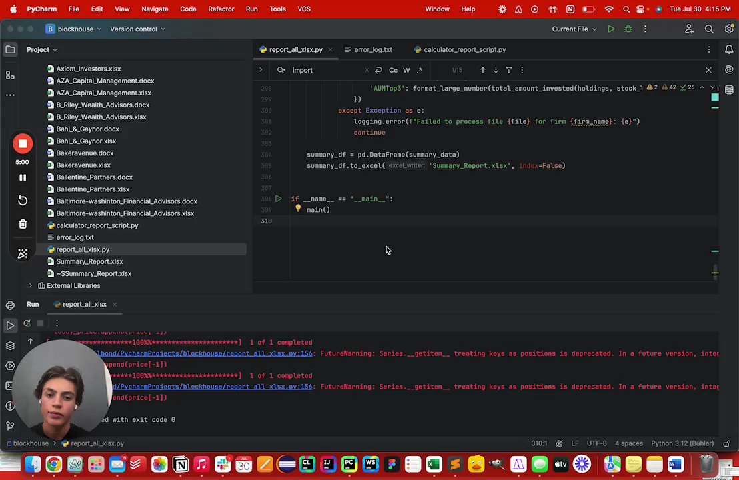Open the Python Packages tool window

pyautogui.click(x=10, y=345)
